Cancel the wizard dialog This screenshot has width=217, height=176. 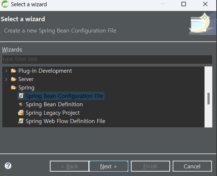tap(192, 166)
